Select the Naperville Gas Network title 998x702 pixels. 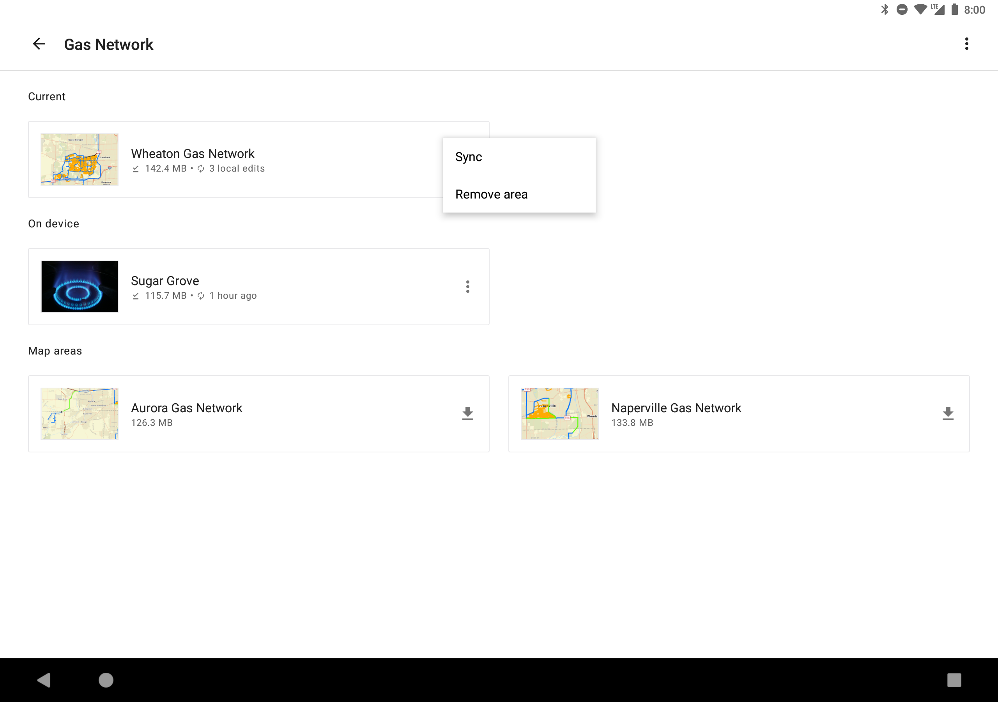(676, 408)
